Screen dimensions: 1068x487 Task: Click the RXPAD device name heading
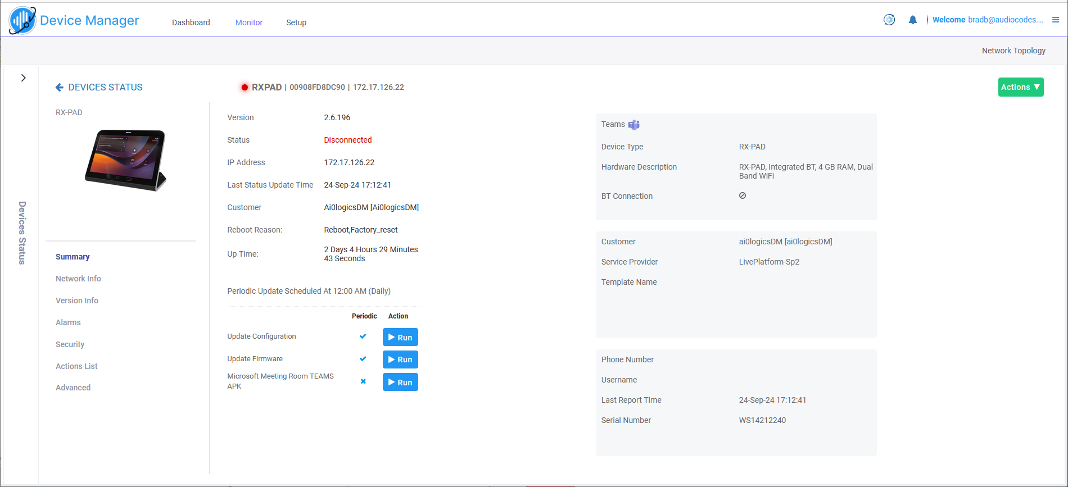pyautogui.click(x=266, y=87)
